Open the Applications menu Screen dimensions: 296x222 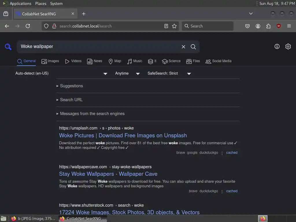pyautogui.click(x=21, y=3)
